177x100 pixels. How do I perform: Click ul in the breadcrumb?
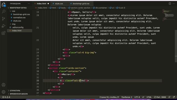[x=113, y=8]
